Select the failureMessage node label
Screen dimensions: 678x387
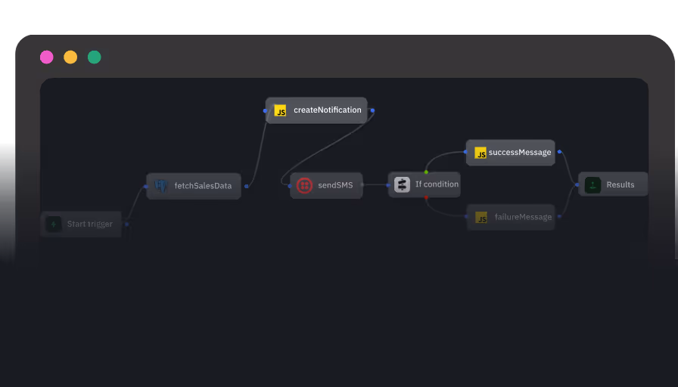(523, 217)
